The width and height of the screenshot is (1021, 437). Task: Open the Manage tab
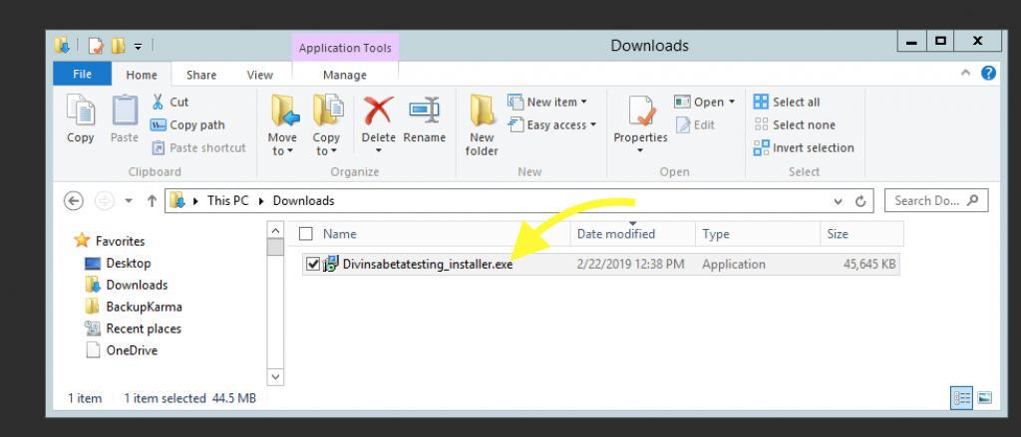(x=345, y=75)
